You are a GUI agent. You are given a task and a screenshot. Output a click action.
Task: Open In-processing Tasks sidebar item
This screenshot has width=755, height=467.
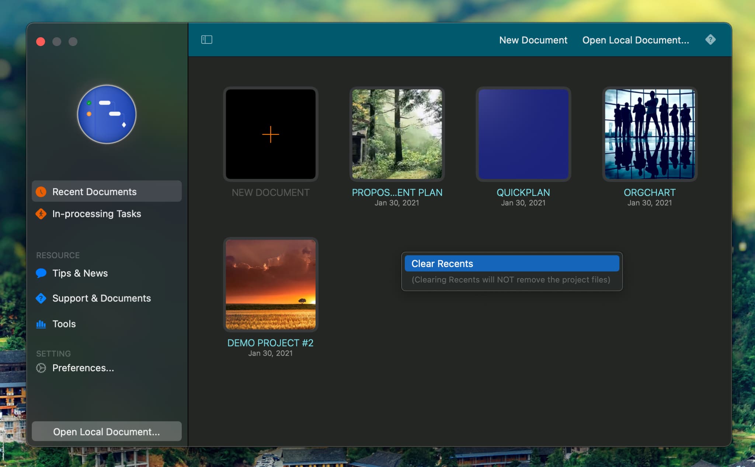tap(97, 214)
